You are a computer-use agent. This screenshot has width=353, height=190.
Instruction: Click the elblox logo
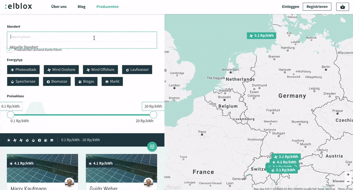[x=19, y=6]
